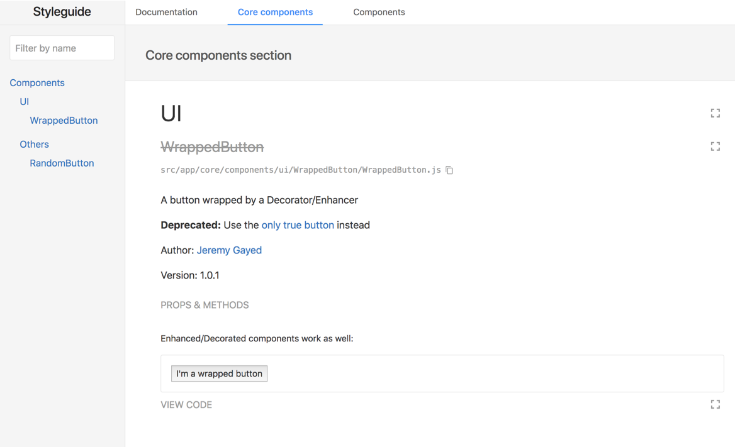Image resolution: width=735 pixels, height=447 pixels.
Task: Copy the WrappedButton.js file path
Action: pyautogui.click(x=449, y=170)
